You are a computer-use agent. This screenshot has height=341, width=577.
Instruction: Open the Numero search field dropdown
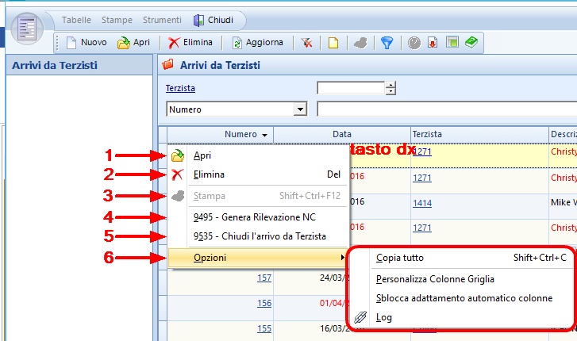tap(300, 109)
